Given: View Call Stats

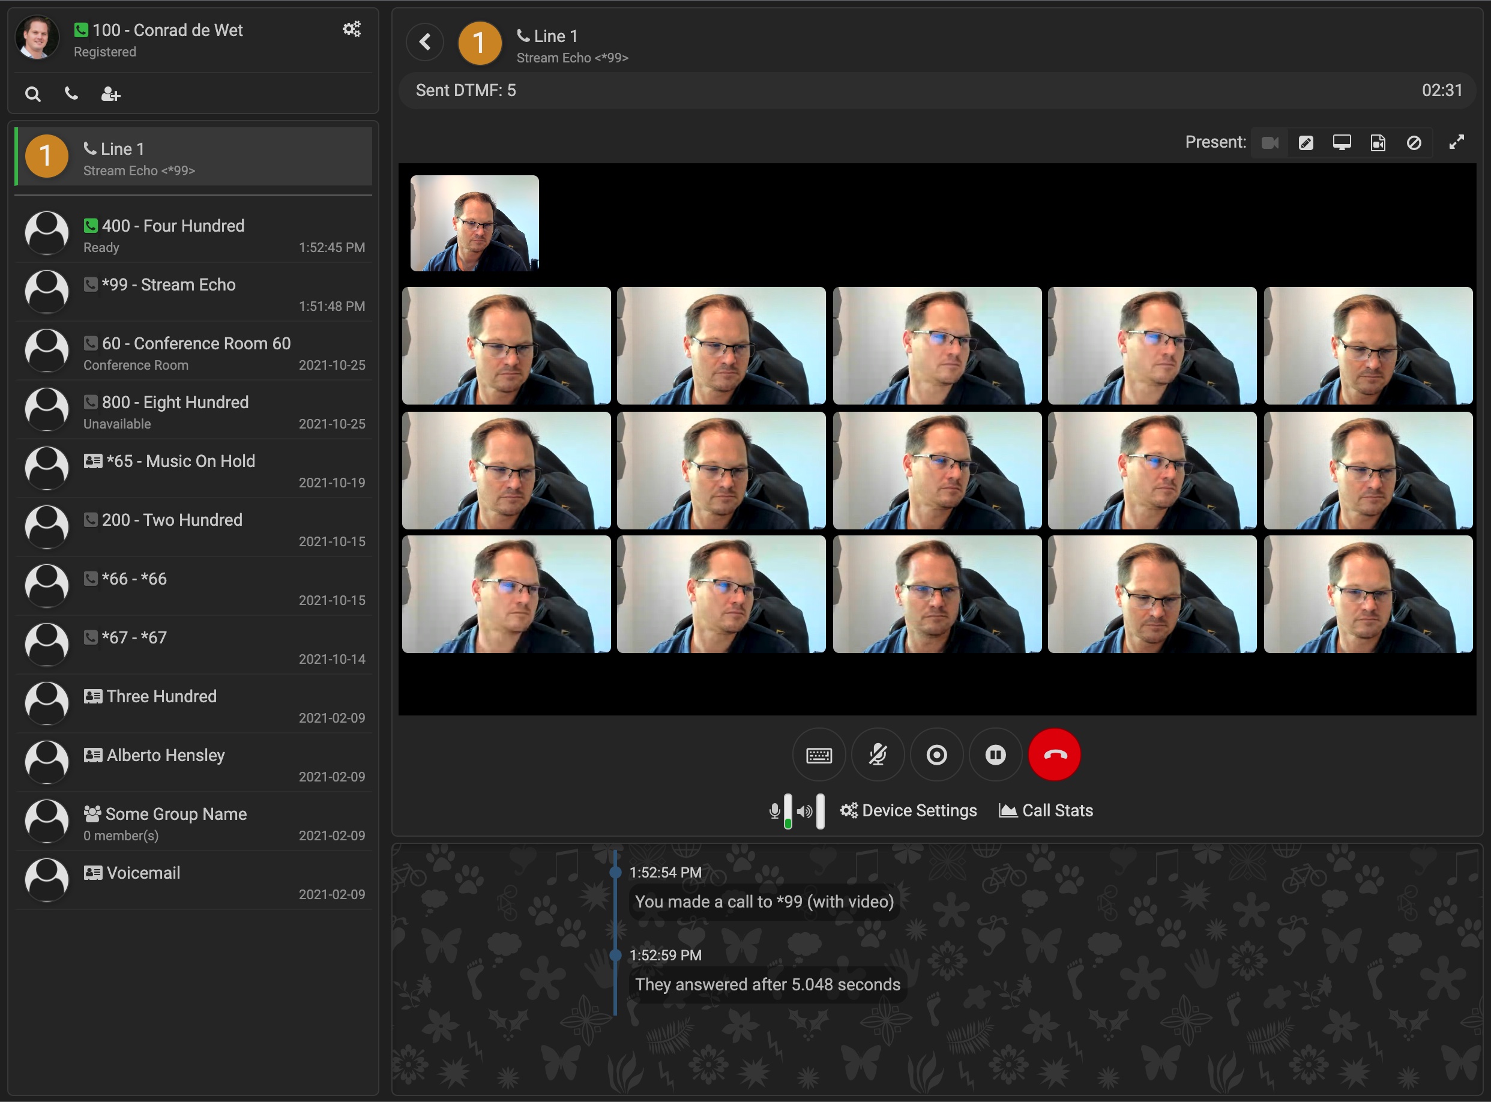Looking at the screenshot, I should [x=1046, y=810].
